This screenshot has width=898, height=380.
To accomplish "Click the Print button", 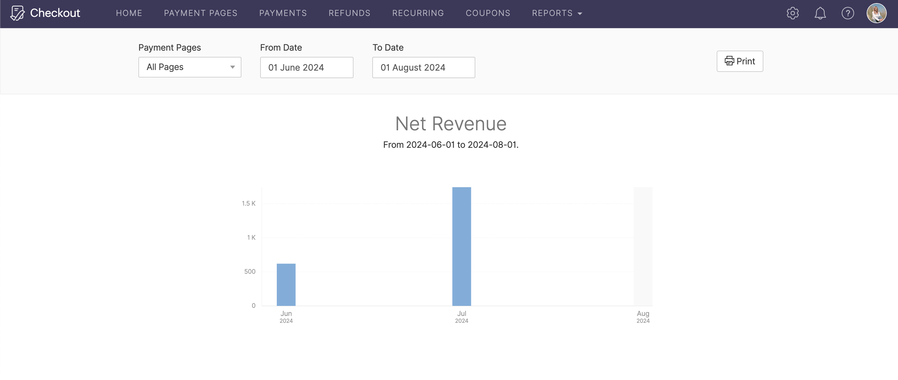I will [x=740, y=61].
